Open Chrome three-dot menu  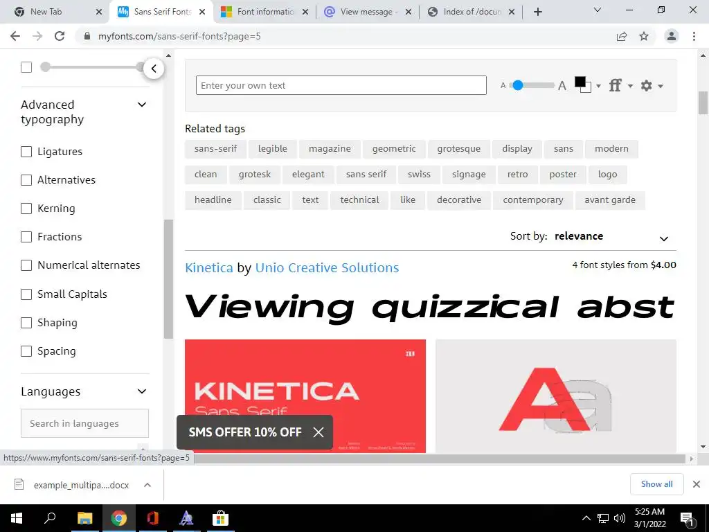point(694,36)
